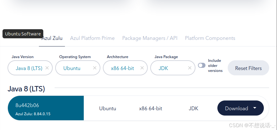Click the Include older versions label
Viewport: 277px width, 130px height.
pyautogui.click(x=215, y=66)
